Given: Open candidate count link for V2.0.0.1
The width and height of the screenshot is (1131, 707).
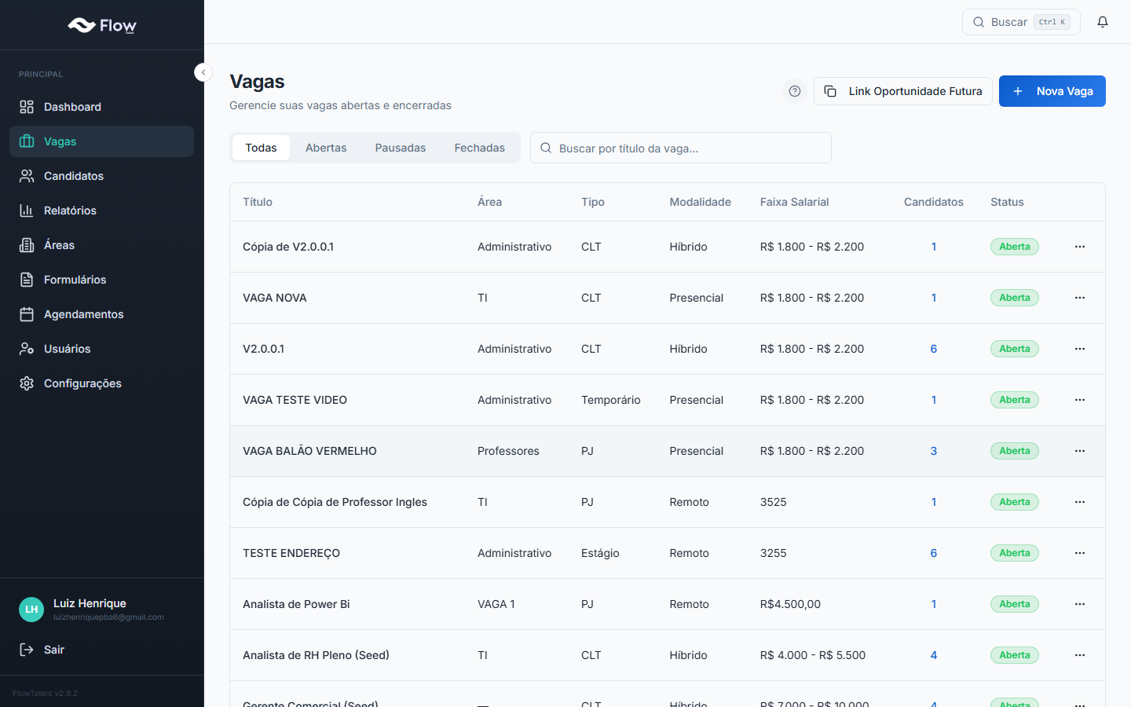Looking at the screenshot, I should (933, 349).
